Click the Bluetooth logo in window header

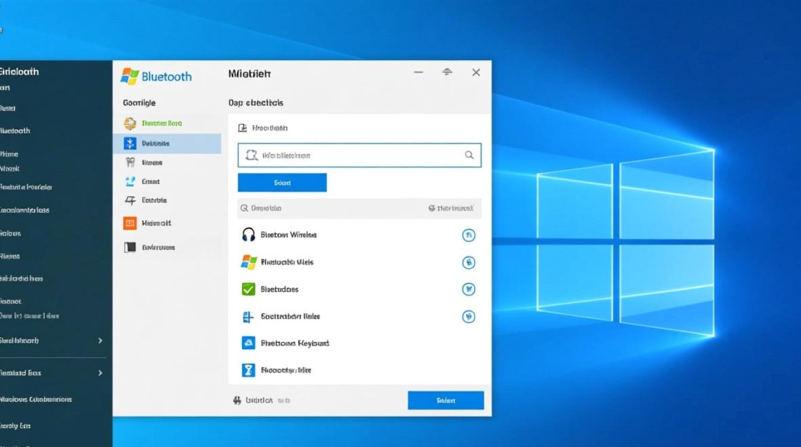130,76
